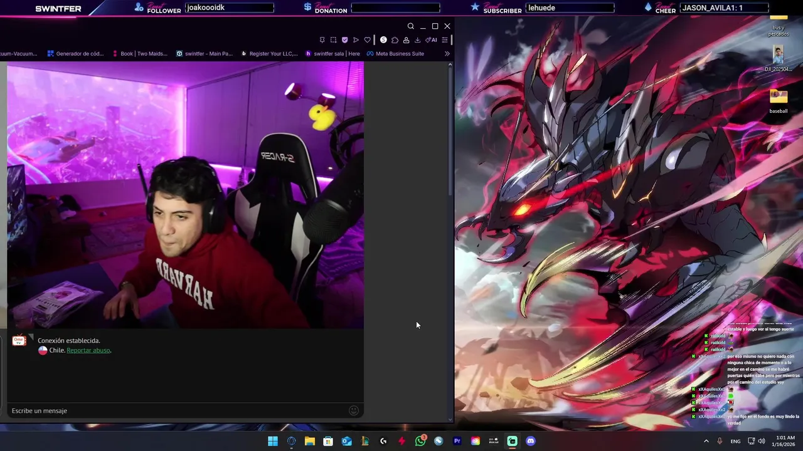This screenshot has height=451, width=803.
Task: Click the heart bookmarks icon
Action: click(368, 40)
